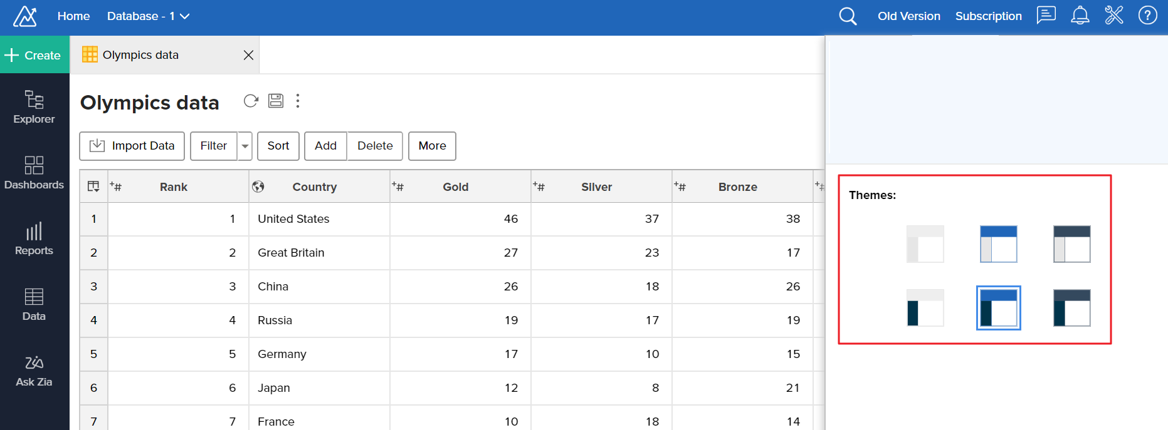Click the Country column header
Image resolution: width=1168 pixels, height=430 pixels.
click(314, 187)
